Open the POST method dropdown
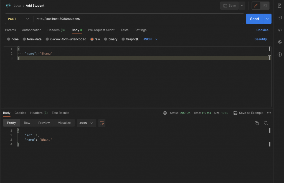 19,19
